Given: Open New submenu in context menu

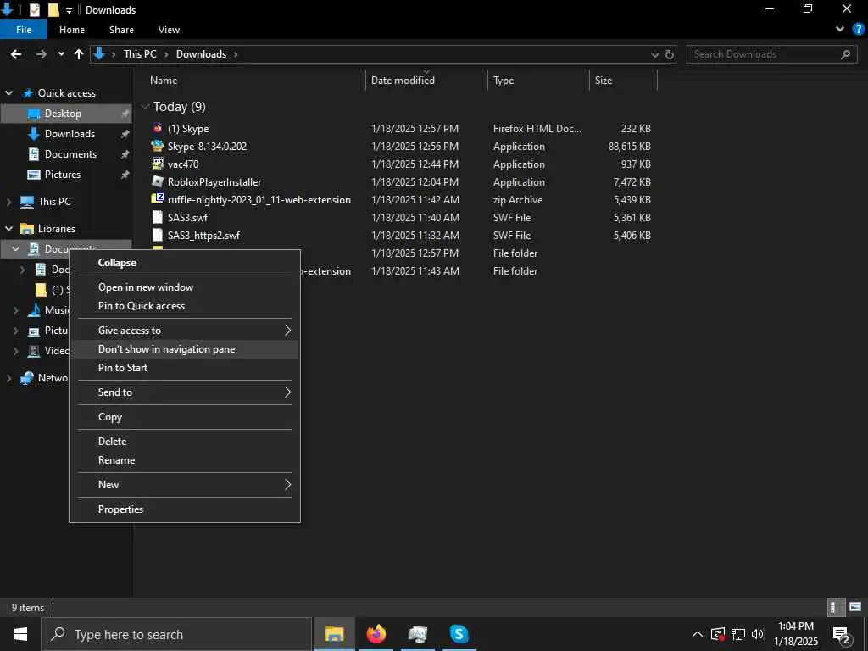Looking at the screenshot, I should point(184,485).
